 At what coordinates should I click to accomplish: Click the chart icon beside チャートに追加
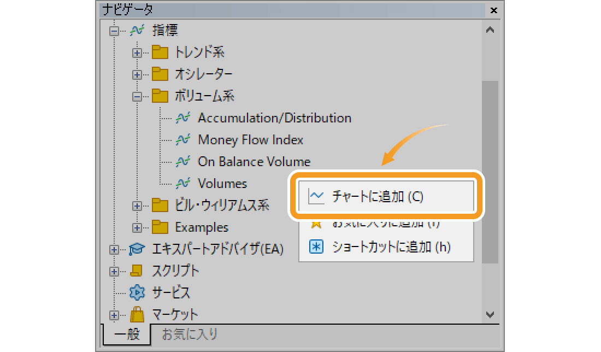pos(316,197)
